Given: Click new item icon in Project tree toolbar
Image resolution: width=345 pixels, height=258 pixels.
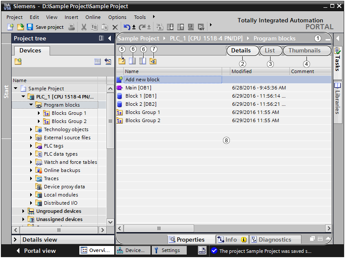Looking at the screenshot, I should [x=18, y=61].
